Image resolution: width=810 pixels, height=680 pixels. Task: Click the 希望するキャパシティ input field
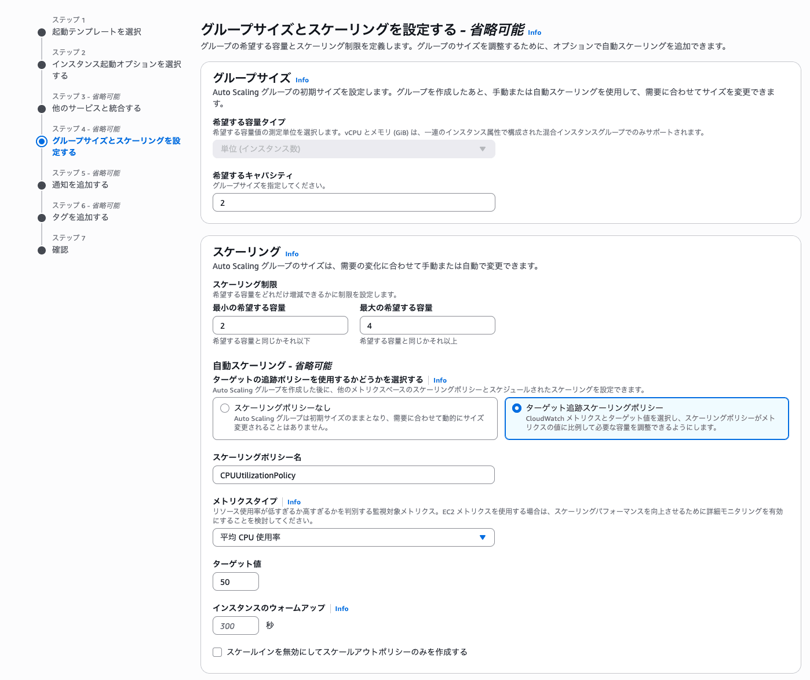[353, 202]
